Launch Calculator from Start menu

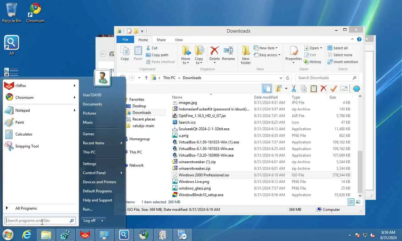(24, 134)
